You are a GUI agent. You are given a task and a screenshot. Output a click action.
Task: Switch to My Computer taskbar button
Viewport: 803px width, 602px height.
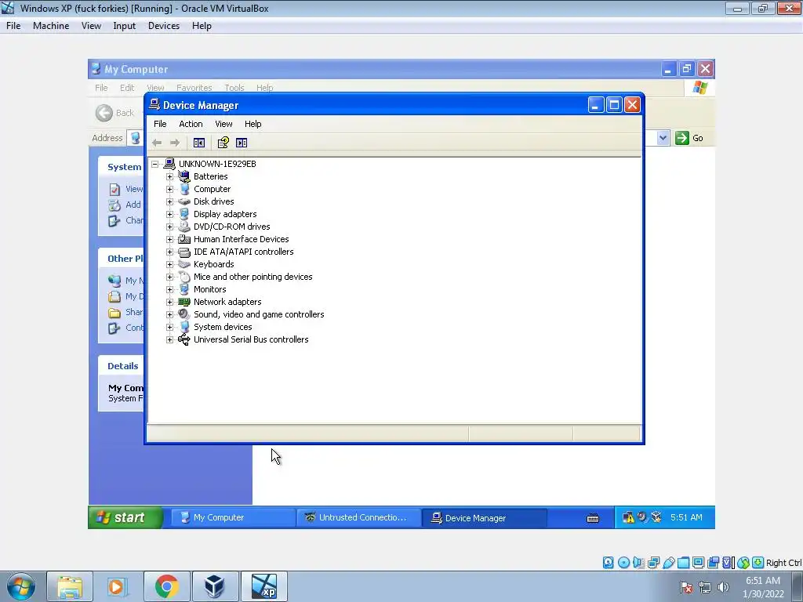point(233,517)
